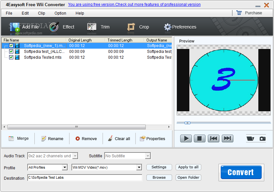Click the Rename pencil icon
This screenshot has width=274, height=192.
[44, 138]
